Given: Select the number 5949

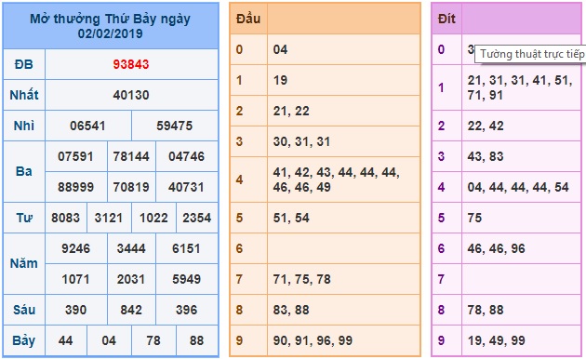Looking at the screenshot, I should [x=186, y=279].
